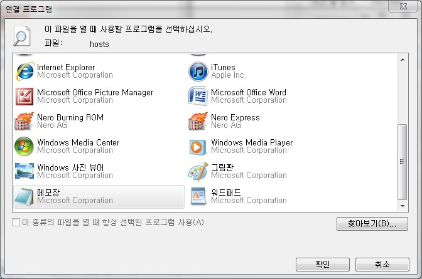Click the program list scrollbar thumb

[x=403, y=162]
